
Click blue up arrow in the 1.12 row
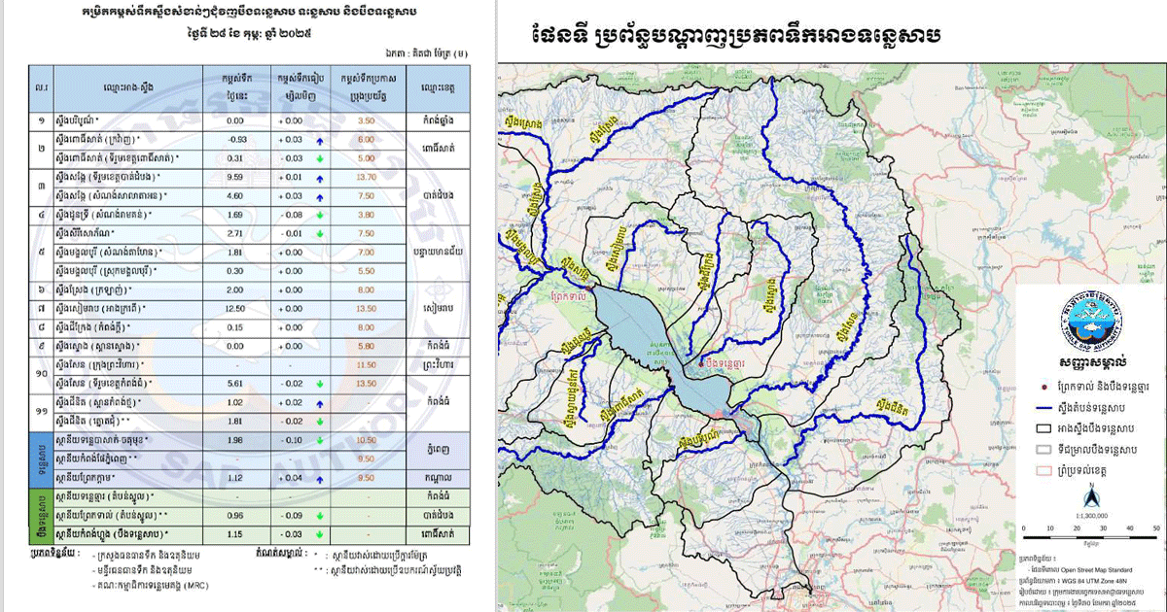pyautogui.click(x=318, y=479)
